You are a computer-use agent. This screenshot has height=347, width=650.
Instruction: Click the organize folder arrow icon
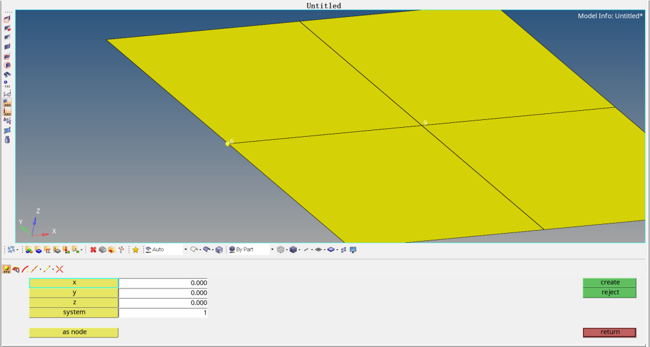(x=111, y=249)
